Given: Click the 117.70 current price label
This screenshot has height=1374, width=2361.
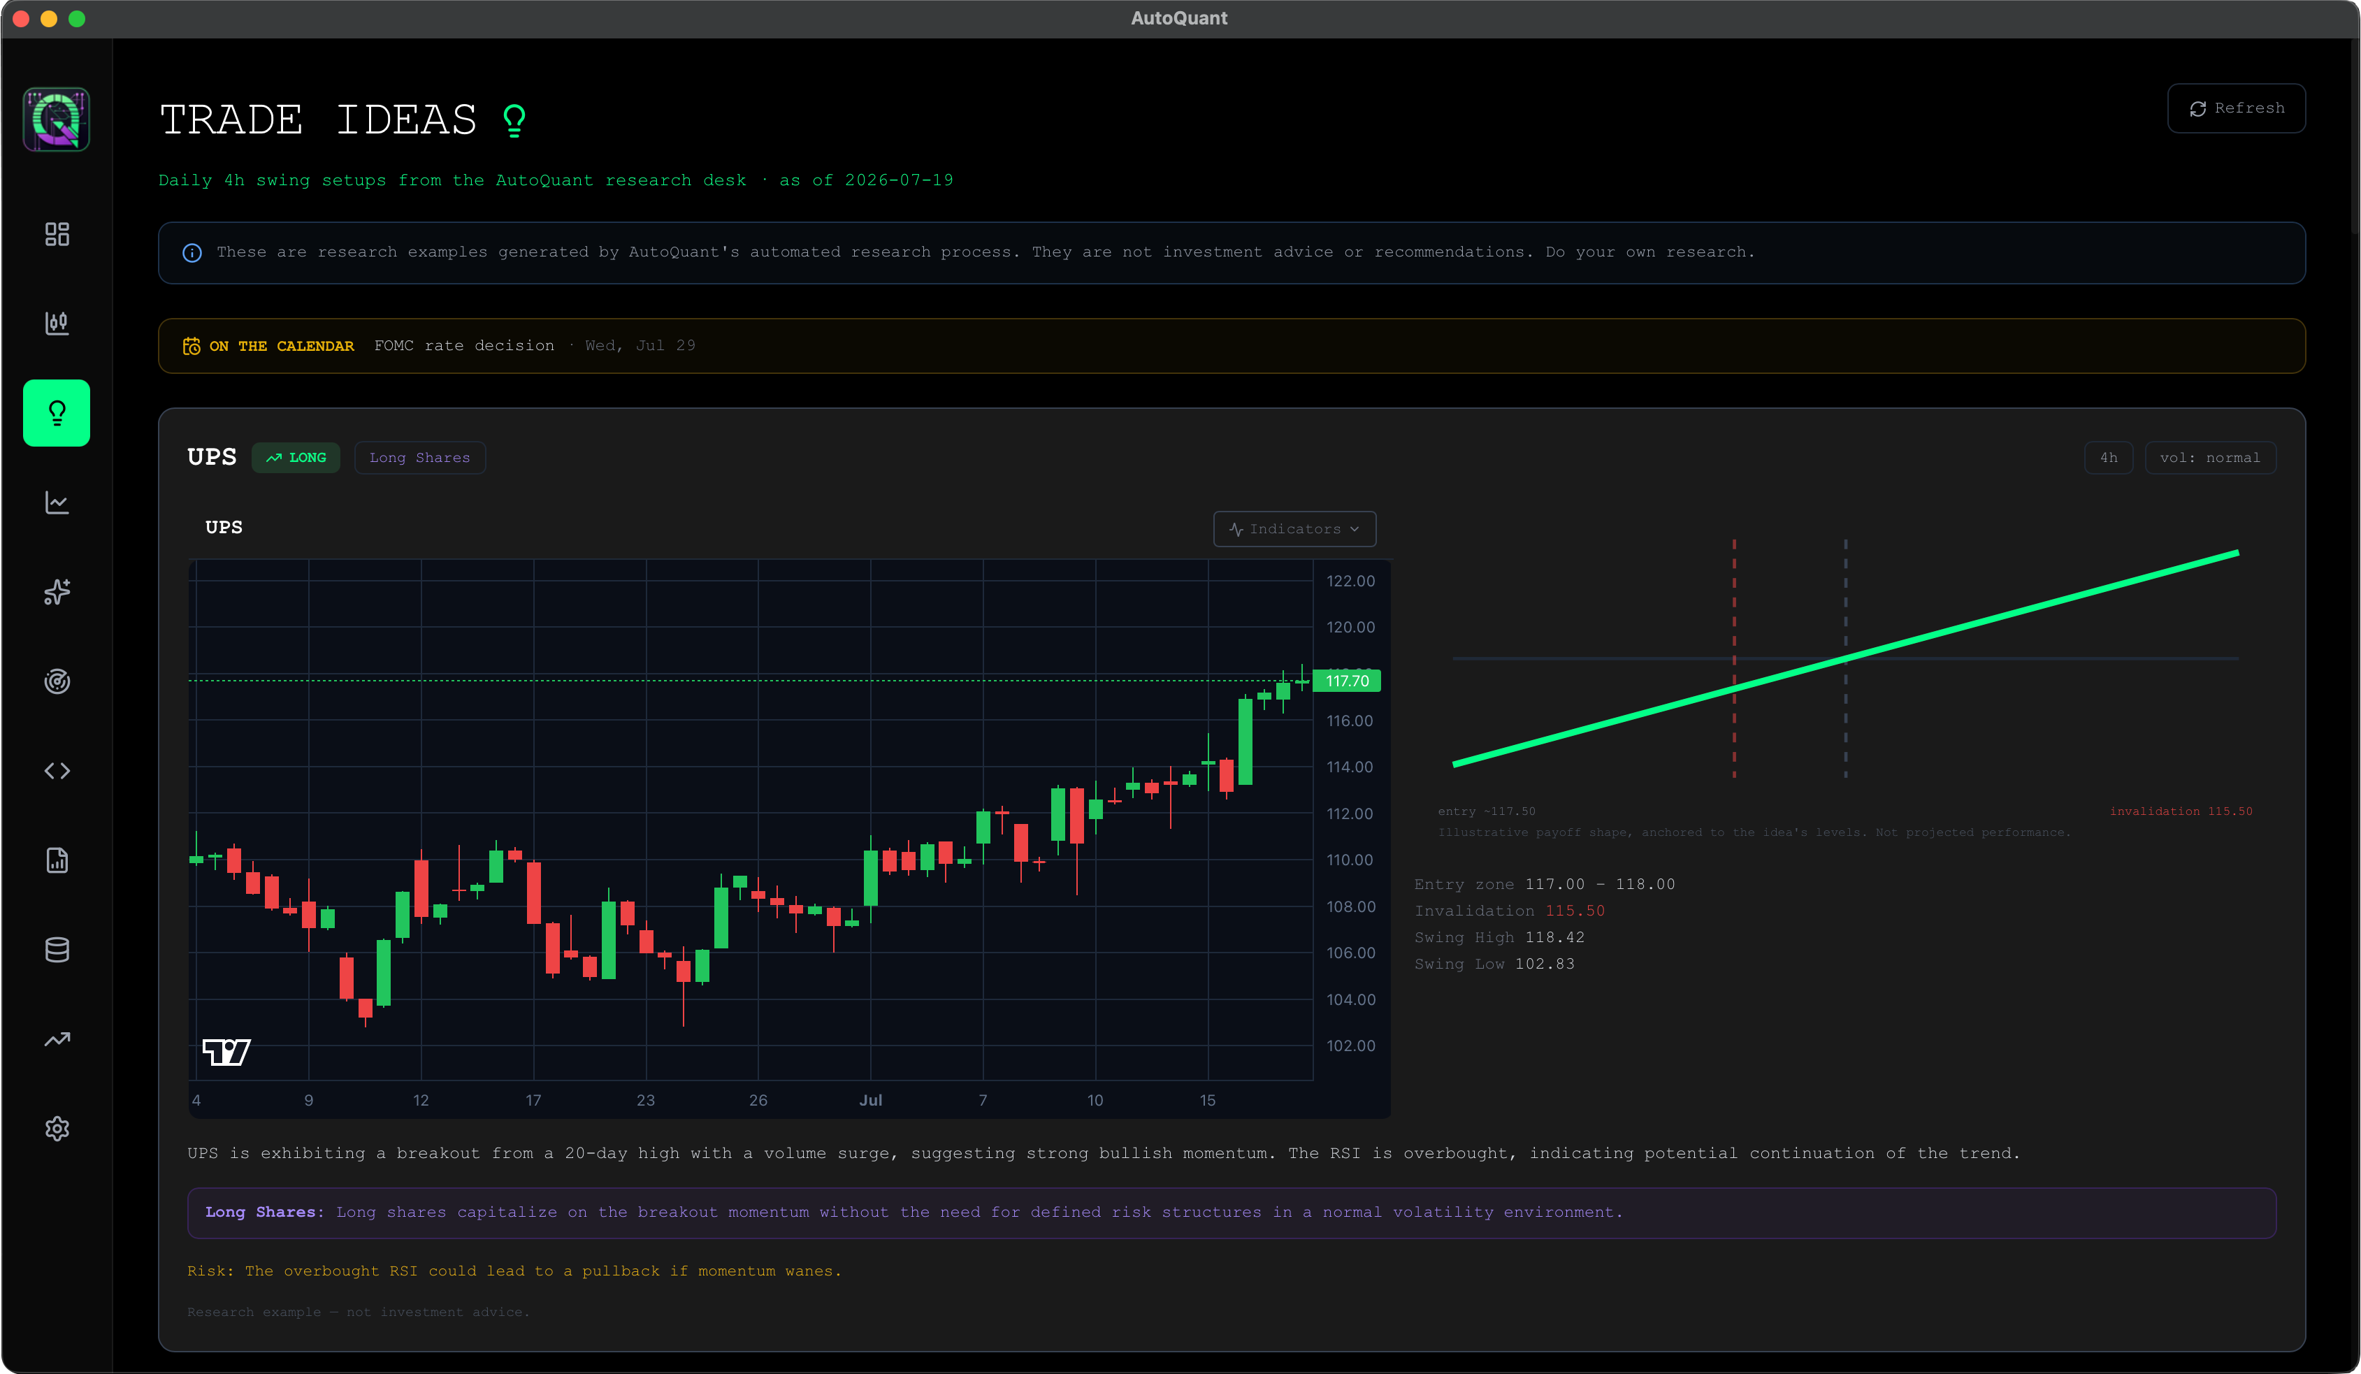Looking at the screenshot, I should [x=1348, y=681].
